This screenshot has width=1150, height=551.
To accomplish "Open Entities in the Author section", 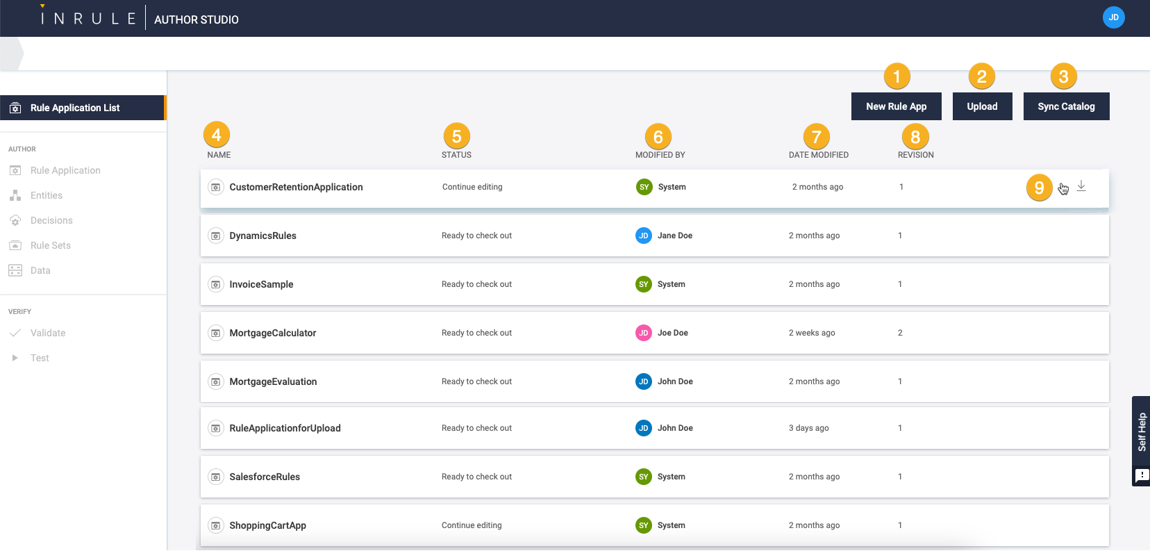I will click(x=47, y=195).
